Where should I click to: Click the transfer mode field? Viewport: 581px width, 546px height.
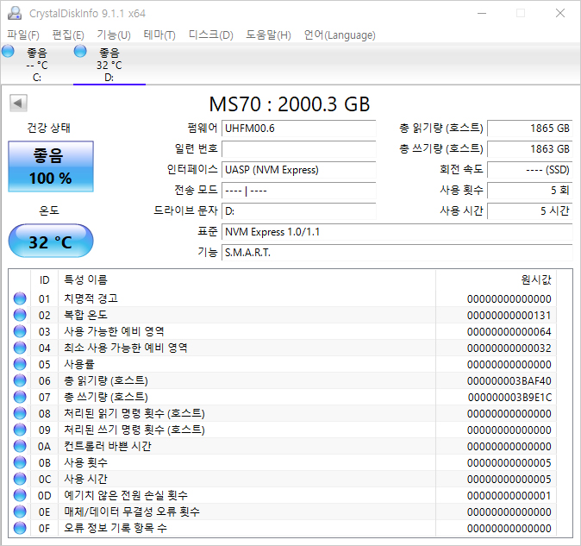tap(298, 191)
